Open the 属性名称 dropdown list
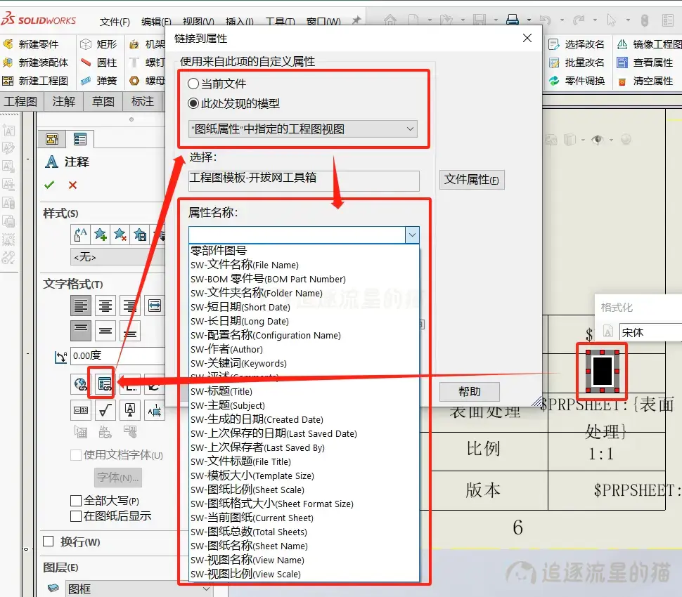682x597 pixels. click(413, 234)
